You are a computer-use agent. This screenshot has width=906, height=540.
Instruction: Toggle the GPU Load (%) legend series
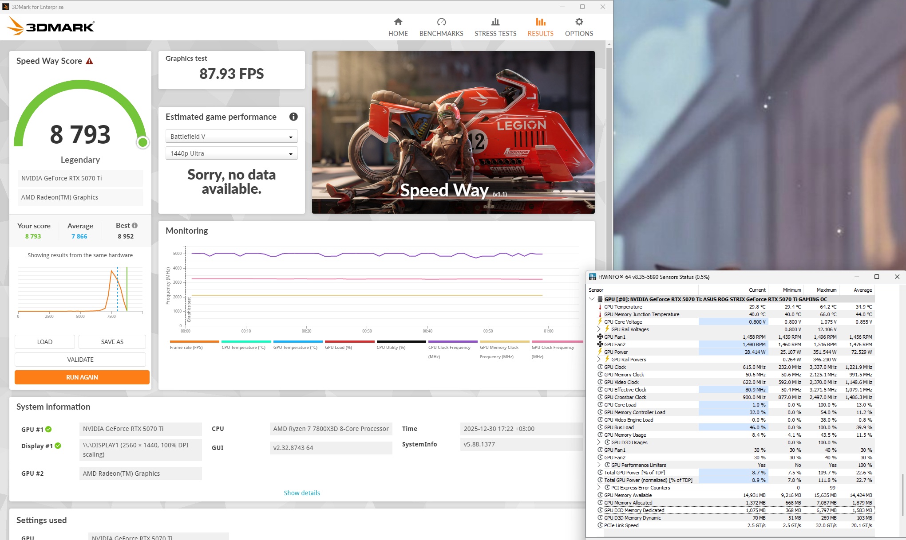(338, 347)
